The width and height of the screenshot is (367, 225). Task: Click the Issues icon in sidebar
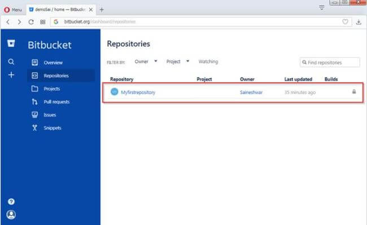click(x=35, y=115)
